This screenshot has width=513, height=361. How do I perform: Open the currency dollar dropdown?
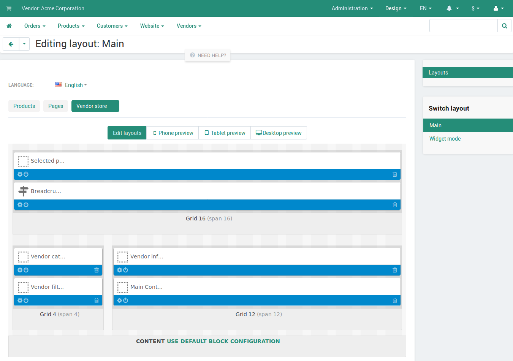click(475, 8)
